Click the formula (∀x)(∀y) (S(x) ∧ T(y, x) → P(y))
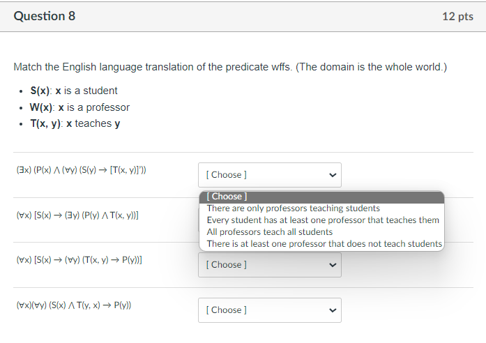Viewport: 486px width, 343px height. (x=74, y=305)
